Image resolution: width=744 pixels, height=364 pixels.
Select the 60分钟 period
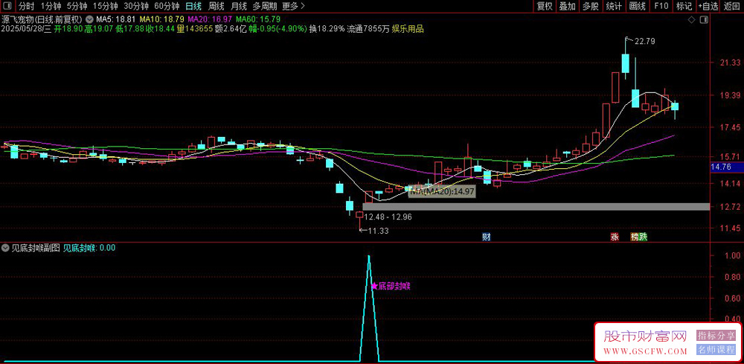click(x=167, y=6)
